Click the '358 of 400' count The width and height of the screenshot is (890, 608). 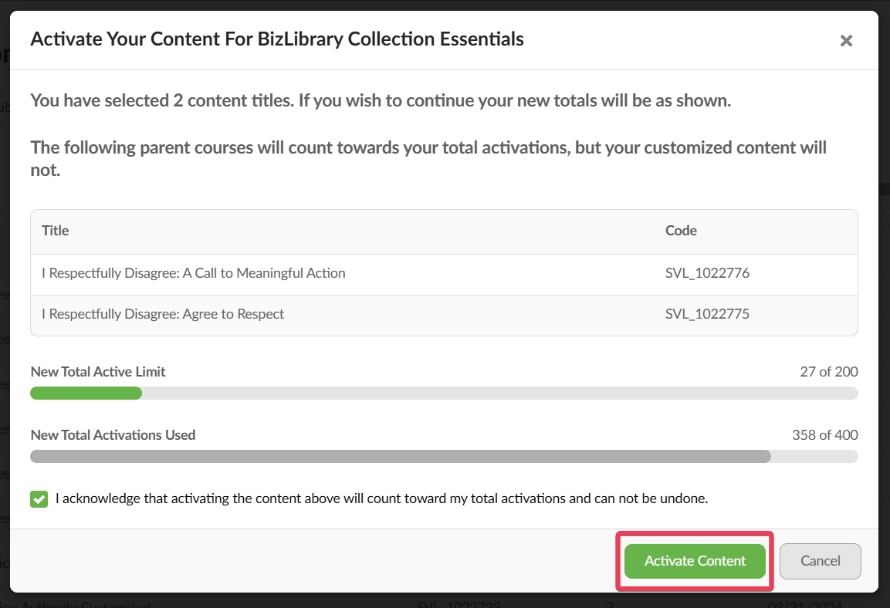pos(824,435)
